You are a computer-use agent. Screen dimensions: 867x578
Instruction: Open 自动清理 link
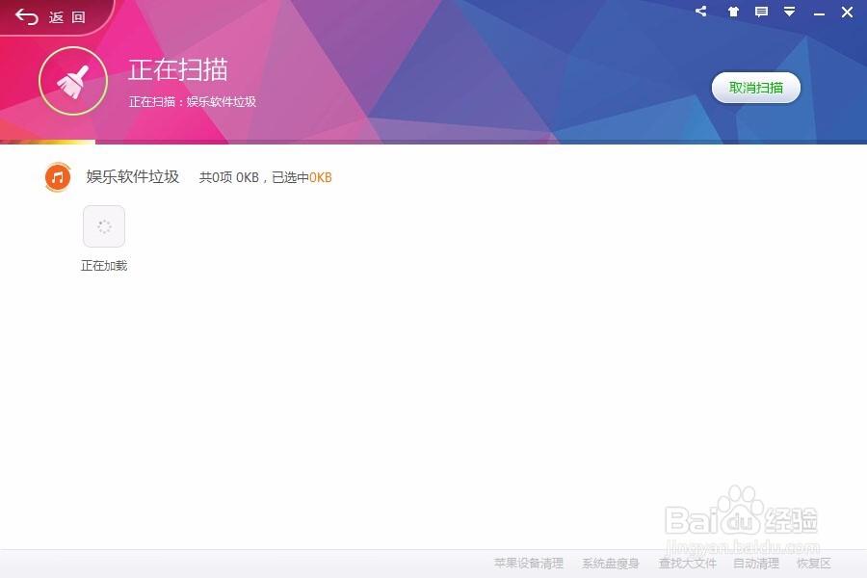click(x=756, y=563)
